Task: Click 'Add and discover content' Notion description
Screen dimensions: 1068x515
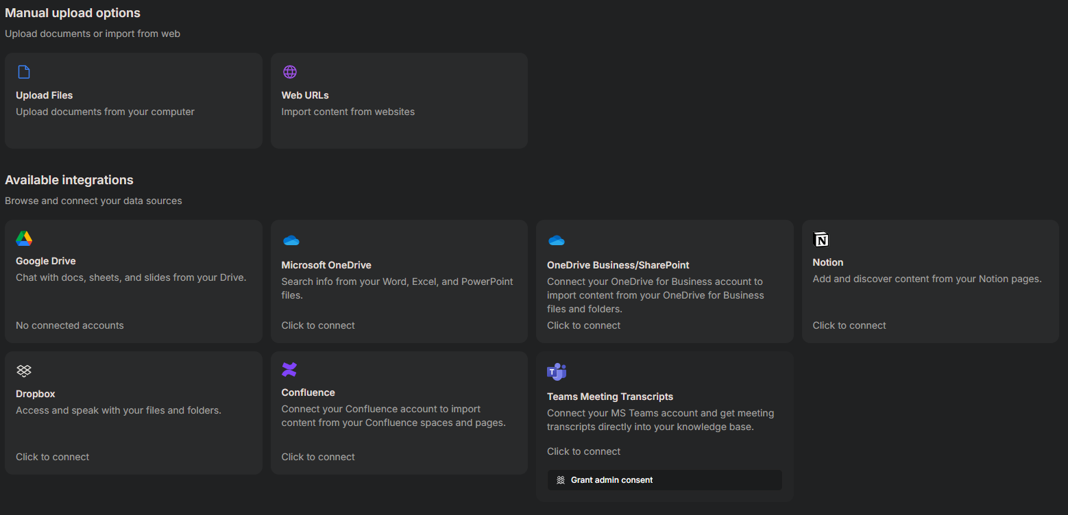Action: pos(927,279)
